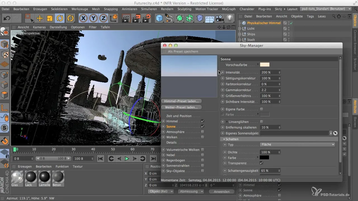
Task: Select Physikalischer Himmel object
Action: pyautogui.click(x=264, y=23)
